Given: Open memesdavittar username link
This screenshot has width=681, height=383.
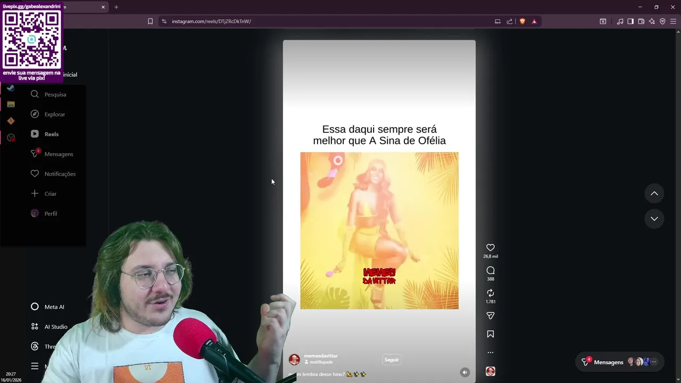Looking at the screenshot, I should click(x=321, y=356).
